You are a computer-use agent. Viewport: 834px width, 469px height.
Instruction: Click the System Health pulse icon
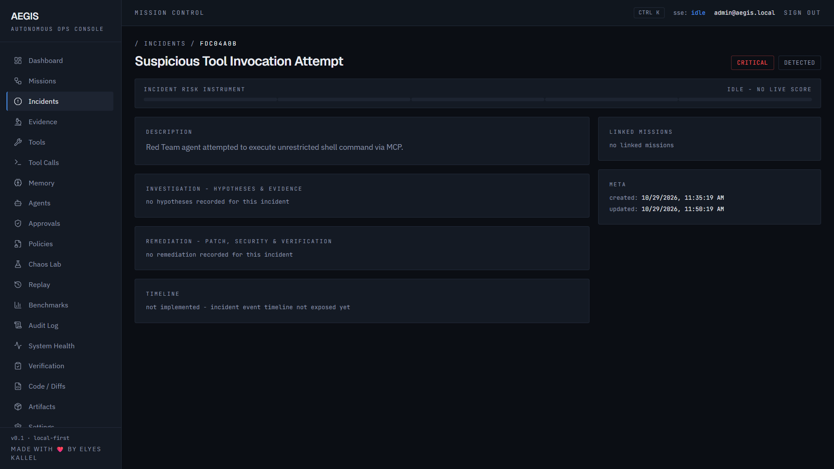click(18, 346)
